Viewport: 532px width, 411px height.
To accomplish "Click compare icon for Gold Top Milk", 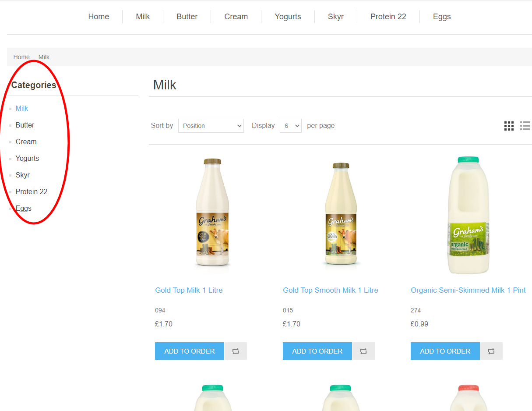I will tap(236, 351).
